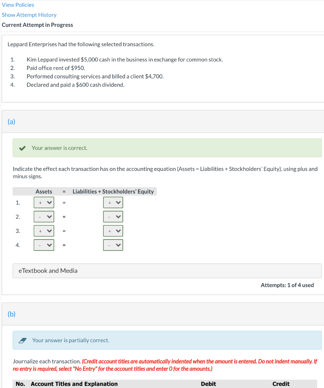Image resolution: width=324 pixels, height=388 pixels.
Task: Select the (a) section header
Action: (11, 122)
